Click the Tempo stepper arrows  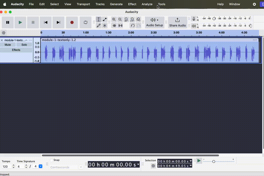tap(14, 166)
